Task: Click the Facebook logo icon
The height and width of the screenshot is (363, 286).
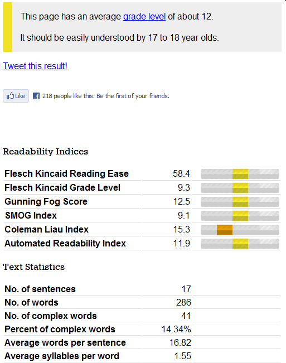Action: click(x=36, y=96)
